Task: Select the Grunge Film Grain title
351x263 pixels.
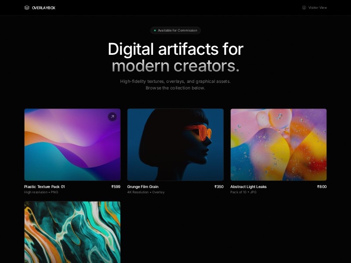Action: click(143, 187)
